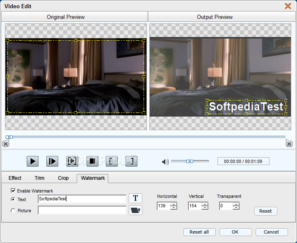Click the Next Frame button
Screen dimensions: 297x243
52,161
